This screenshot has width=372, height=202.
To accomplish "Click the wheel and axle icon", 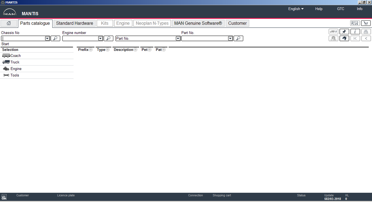I will pos(333,38).
